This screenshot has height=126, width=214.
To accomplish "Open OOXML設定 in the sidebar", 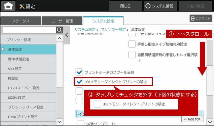I will coord(28,97).
